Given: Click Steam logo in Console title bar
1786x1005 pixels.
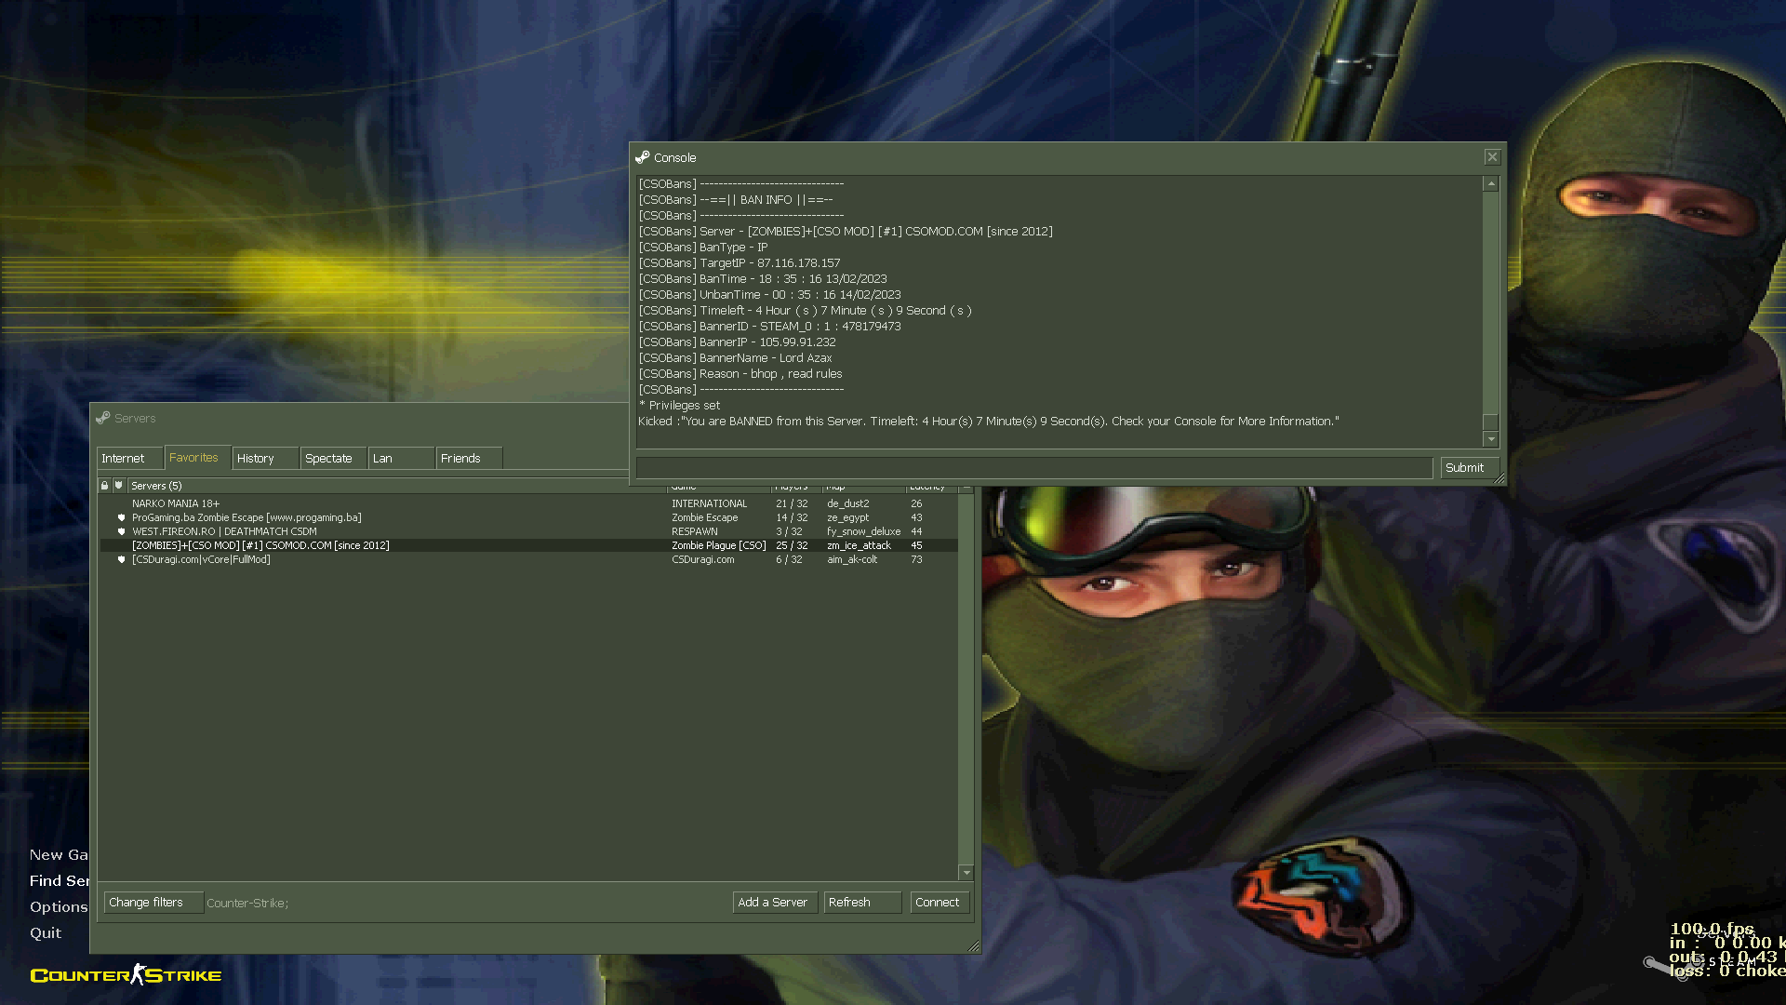Looking at the screenshot, I should (643, 158).
